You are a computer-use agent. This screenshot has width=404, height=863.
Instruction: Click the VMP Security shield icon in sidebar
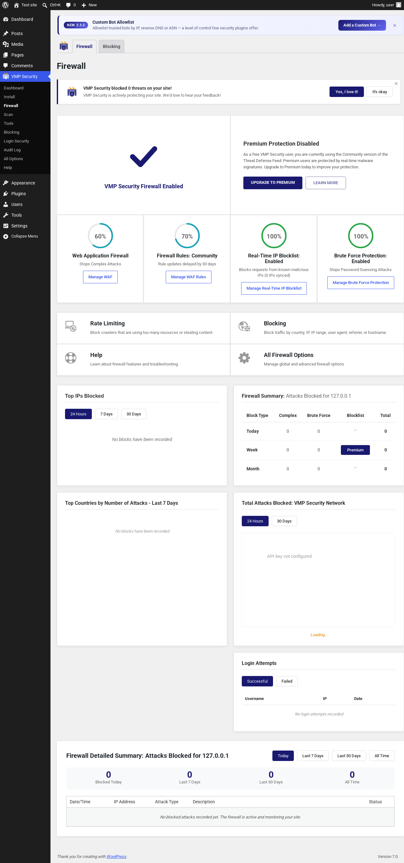[6, 76]
